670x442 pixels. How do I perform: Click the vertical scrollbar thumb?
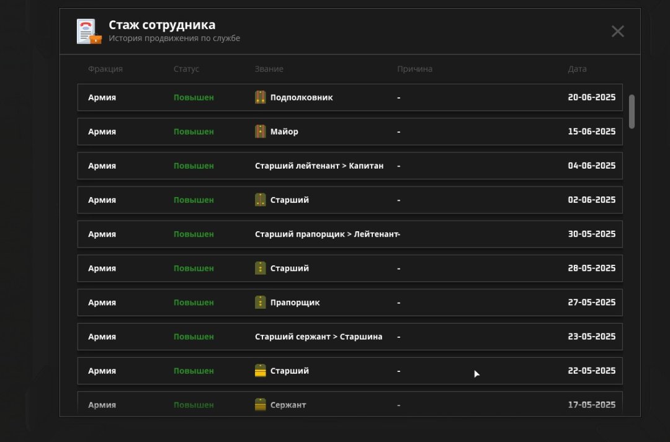pos(632,112)
